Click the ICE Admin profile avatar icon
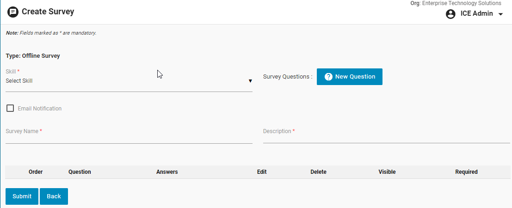This screenshot has width=512, height=208. [450, 14]
